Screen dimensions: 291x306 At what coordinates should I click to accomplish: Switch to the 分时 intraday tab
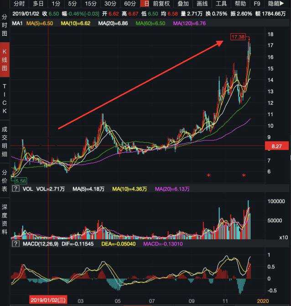tap(19, 4)
